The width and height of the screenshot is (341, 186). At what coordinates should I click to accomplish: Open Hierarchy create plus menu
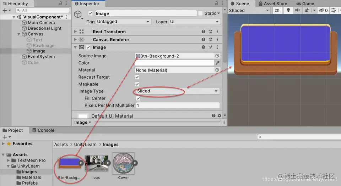coord(6,10)
